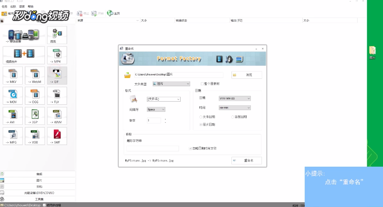Choose the -> MOV conversion tile
The width and height of the screenshot is (383, 207).
coord(13,96)
